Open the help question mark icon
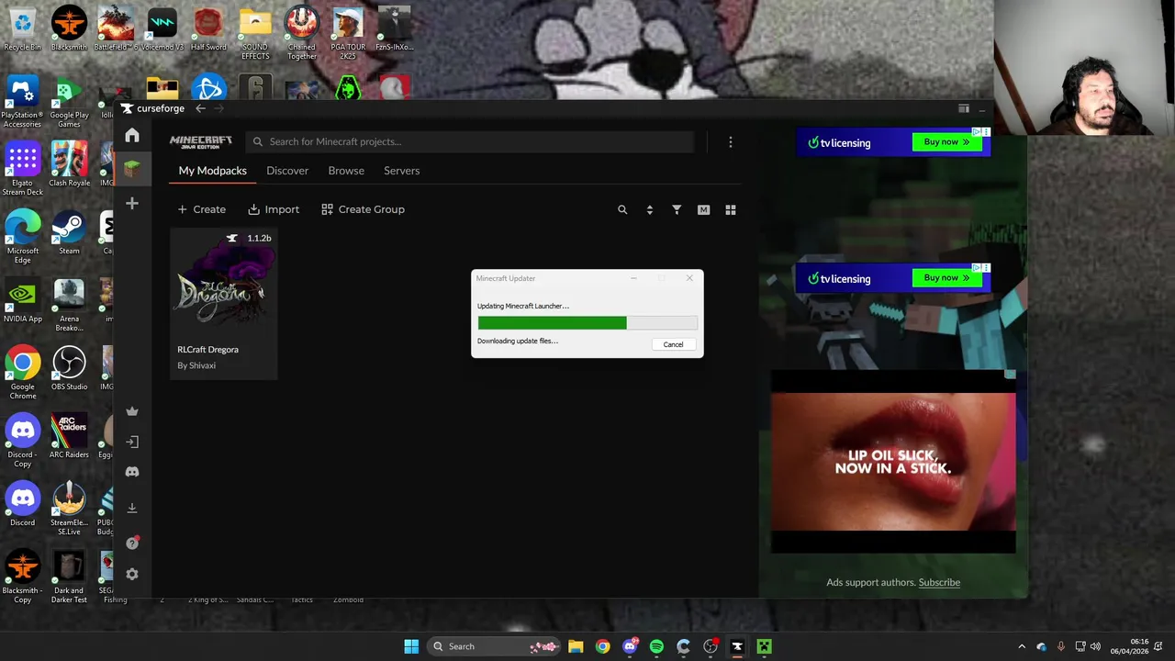The image size is (1175, 661). 132,543
